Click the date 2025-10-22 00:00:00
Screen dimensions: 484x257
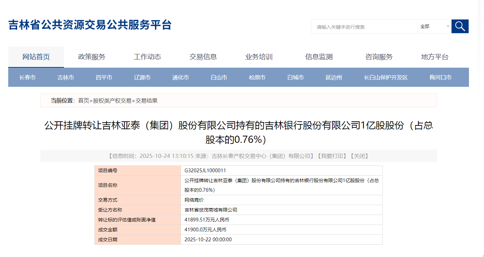208,240
